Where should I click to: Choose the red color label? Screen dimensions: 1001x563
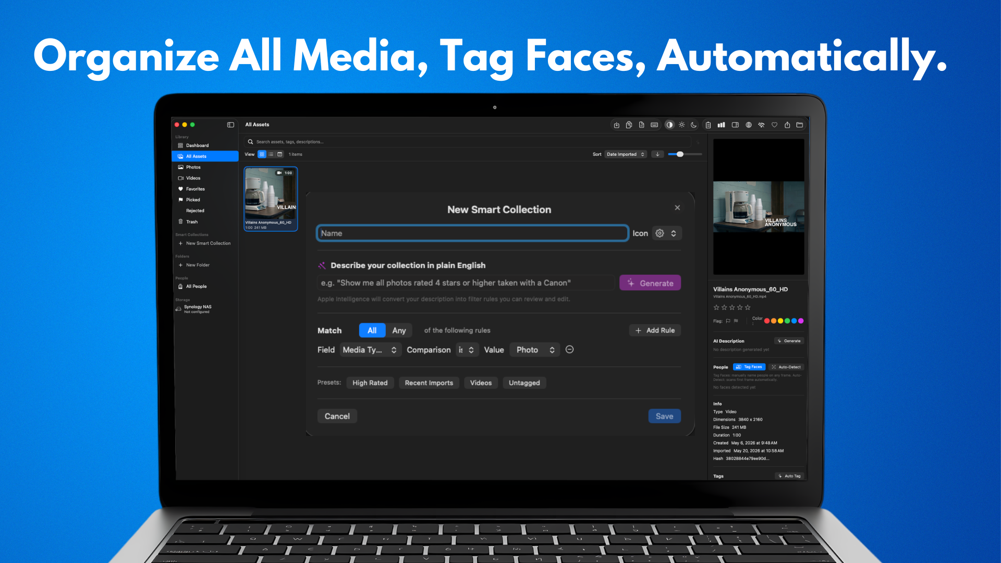pyautogui.click(x=767, y=321)
